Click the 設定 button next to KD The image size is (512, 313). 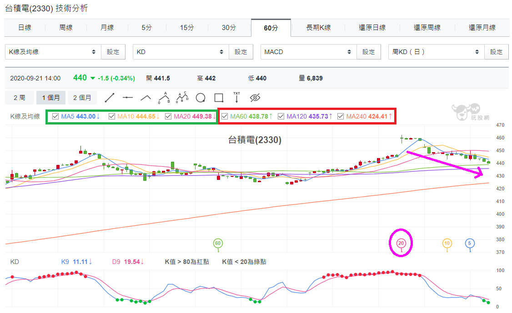[x=241, y=52]
